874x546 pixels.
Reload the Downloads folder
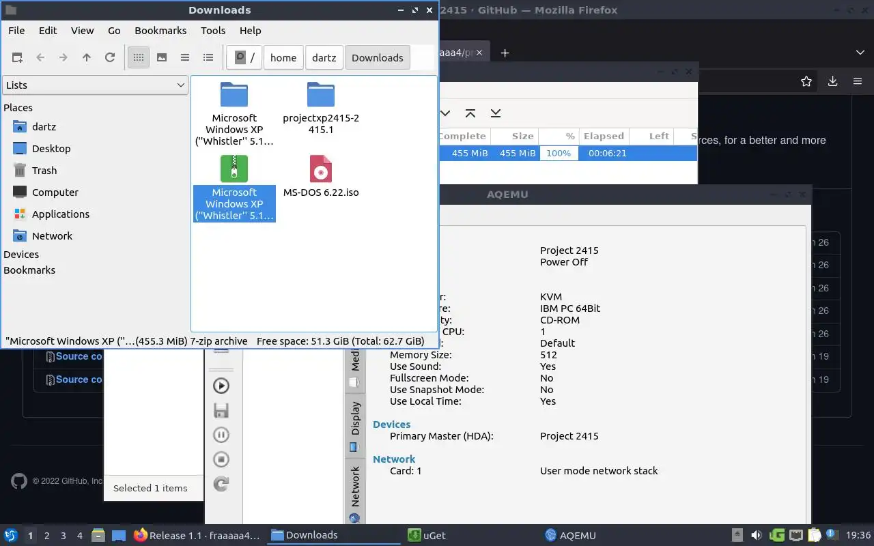click(110, 58)
